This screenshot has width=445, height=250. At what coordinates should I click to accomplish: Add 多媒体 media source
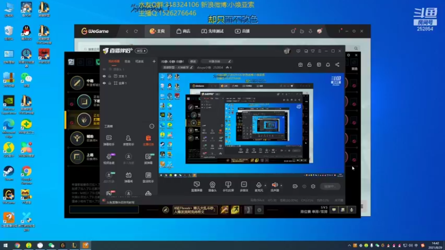point(244,187)
